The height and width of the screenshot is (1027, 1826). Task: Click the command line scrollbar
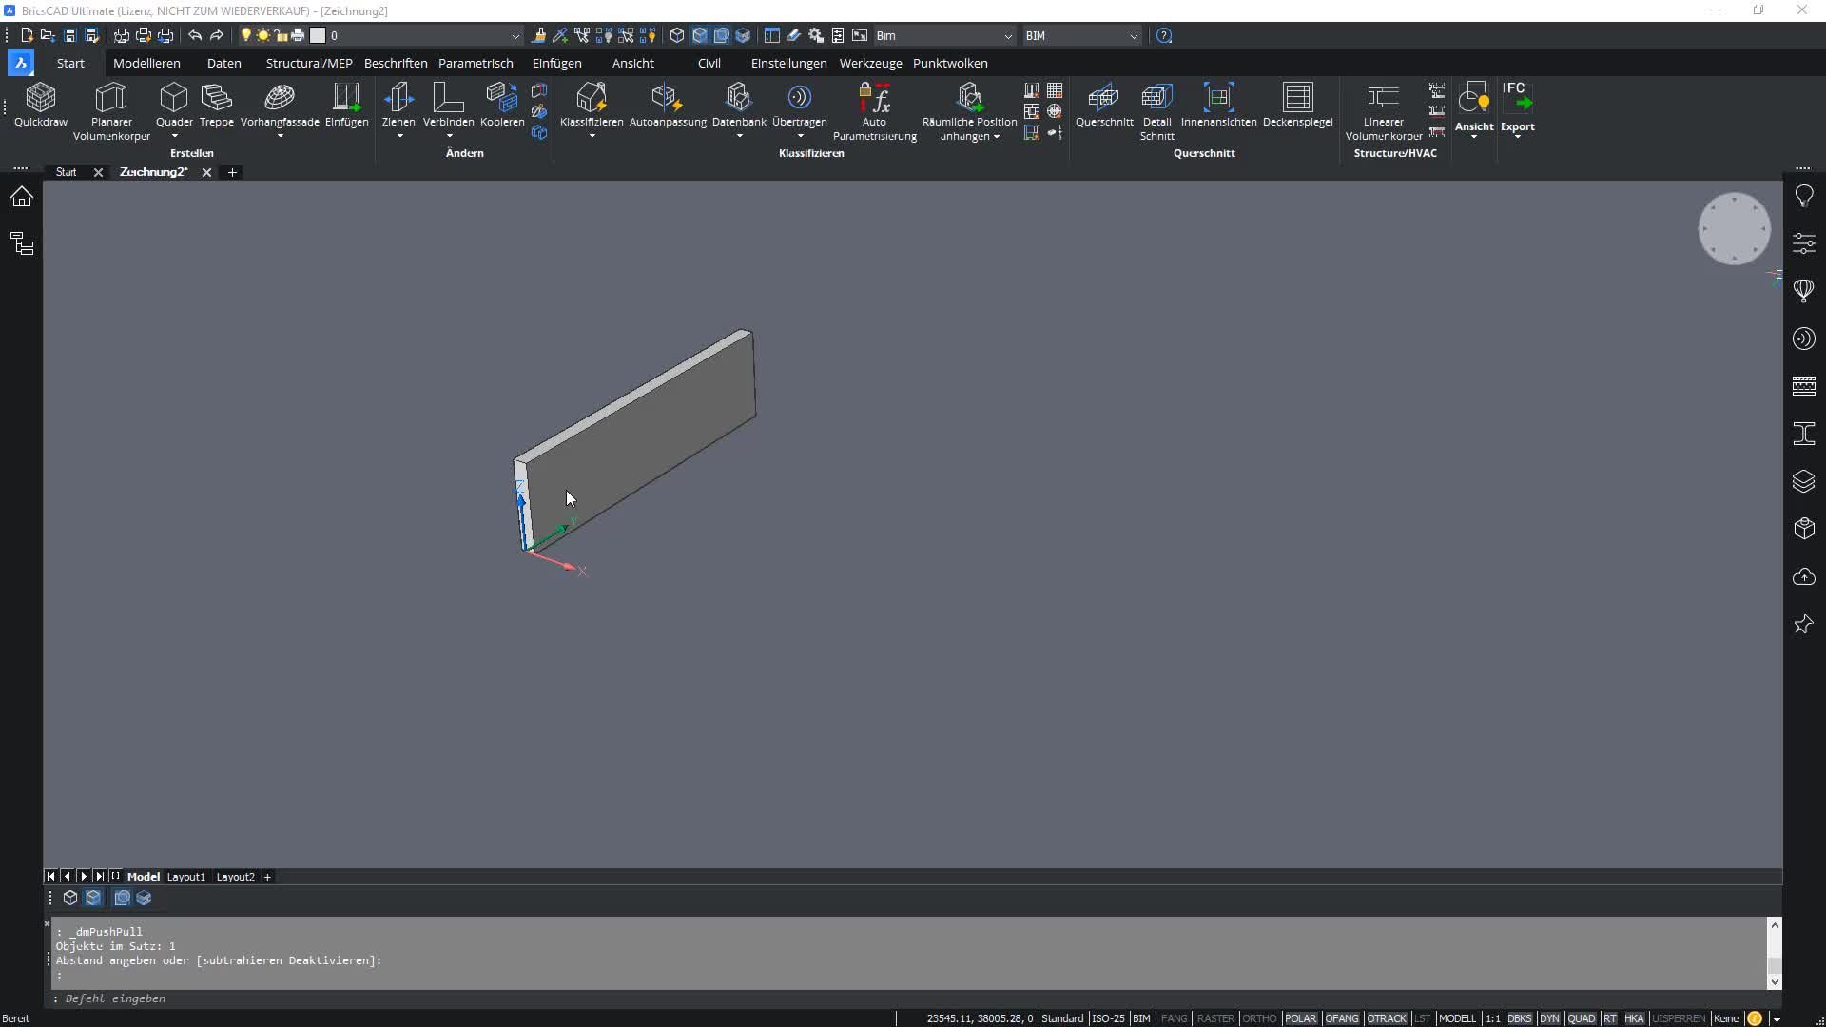[x=1774, y=953]
